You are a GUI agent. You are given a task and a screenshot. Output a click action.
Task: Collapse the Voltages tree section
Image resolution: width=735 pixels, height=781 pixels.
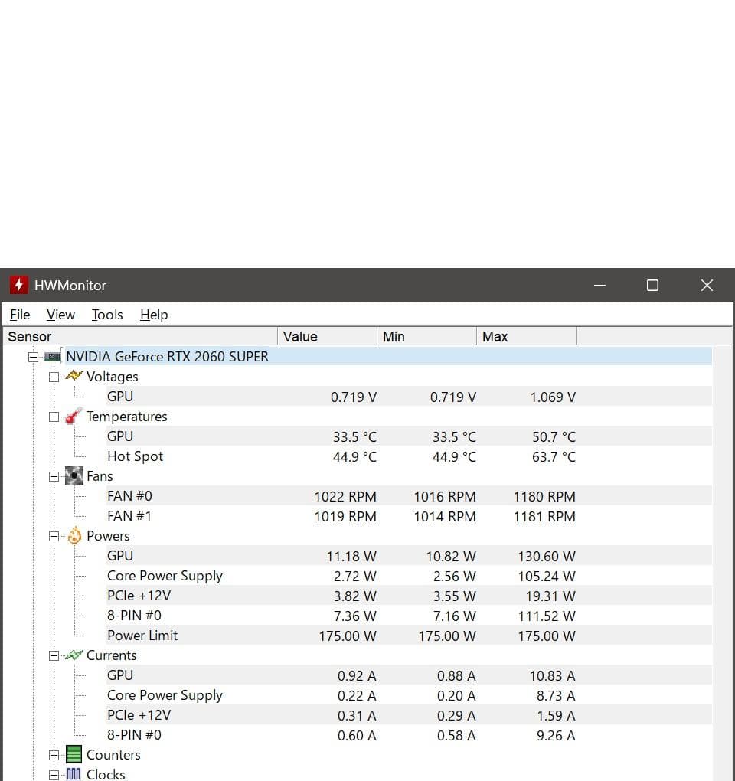pos(54,377)
